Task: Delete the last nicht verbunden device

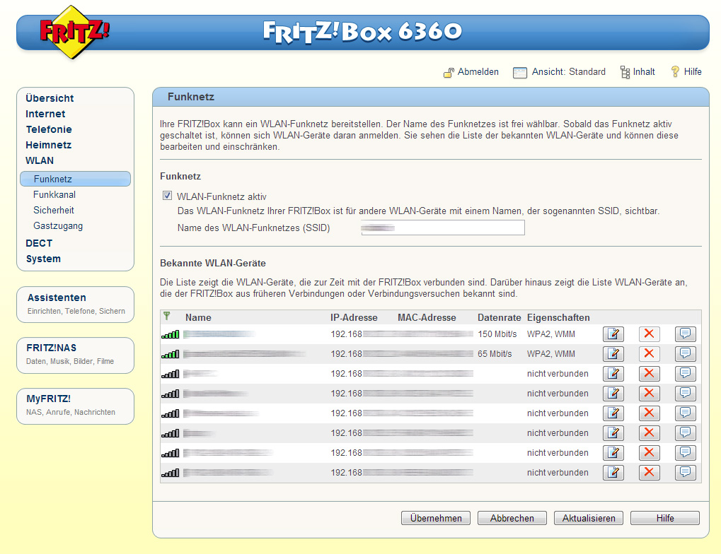Action: tap(649, 472)
